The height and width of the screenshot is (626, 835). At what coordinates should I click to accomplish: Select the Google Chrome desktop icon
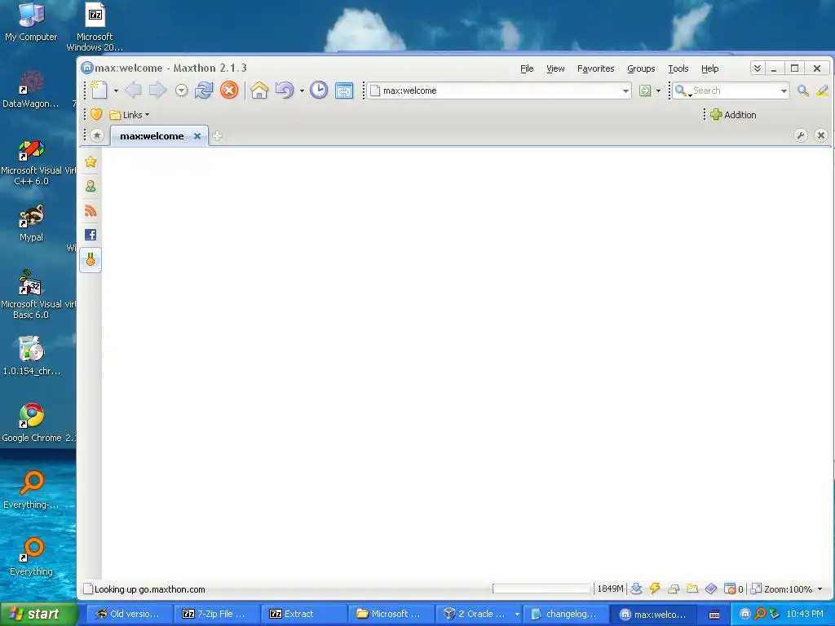(x=32, y=423)
